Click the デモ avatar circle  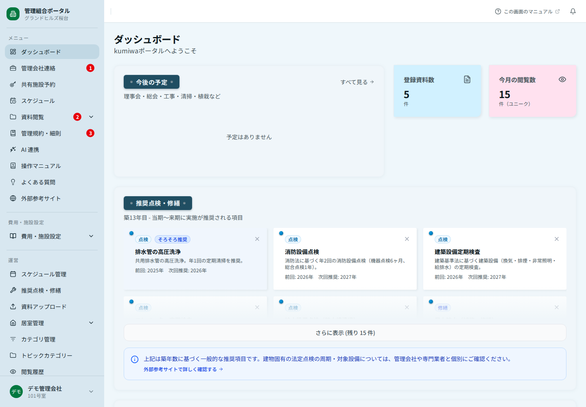[x=16, y=392]
